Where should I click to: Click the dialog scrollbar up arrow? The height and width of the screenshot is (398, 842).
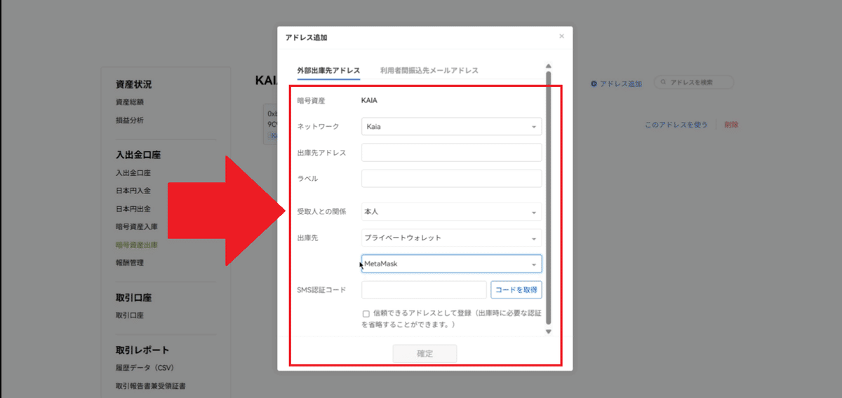(x=549, y=67)
